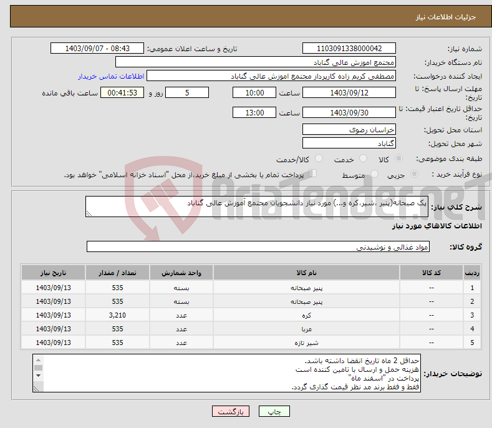
Task: Click the delivery city field گناباد
Action: pyautogui.click(x=349, y=143)
